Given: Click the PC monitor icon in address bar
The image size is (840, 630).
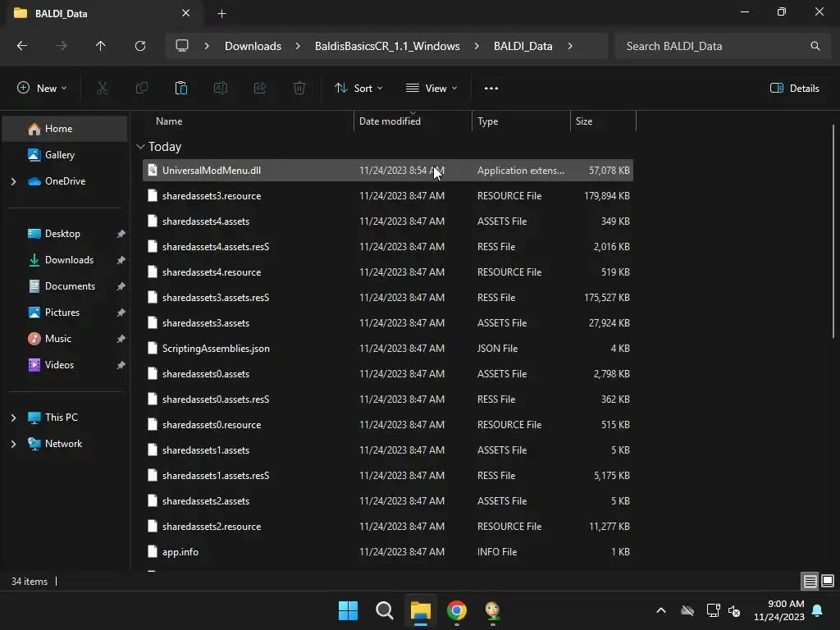Looking at the screenshot, I should pyautogui.click(x=182, y=46).
